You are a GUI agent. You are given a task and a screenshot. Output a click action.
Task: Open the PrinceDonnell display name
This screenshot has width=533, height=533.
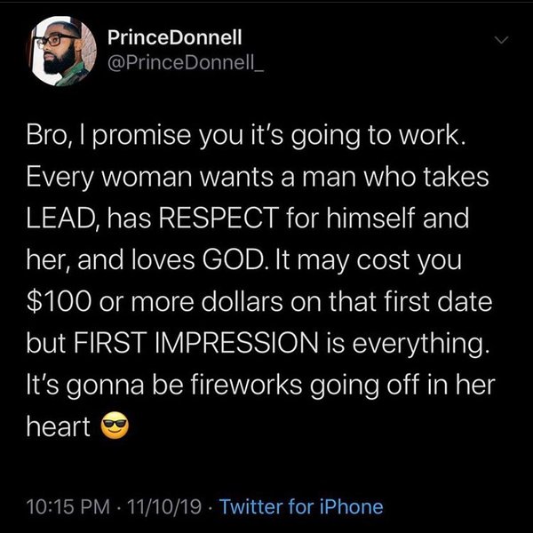[175, 36]
